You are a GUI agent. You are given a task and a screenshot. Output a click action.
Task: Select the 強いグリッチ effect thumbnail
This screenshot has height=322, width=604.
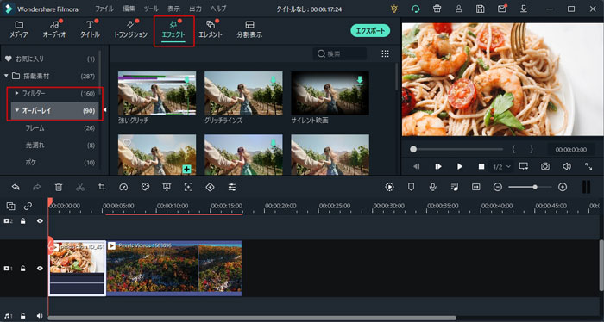coord(157,93)
